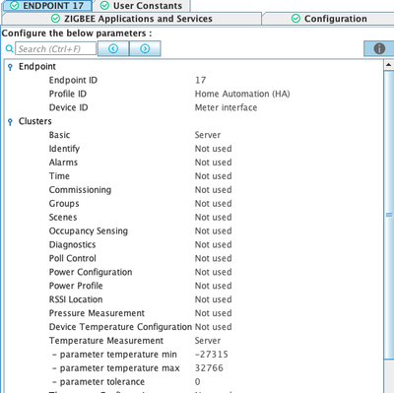Click the green check on User Constants tab
394x393 pixels.
[104, 6]
